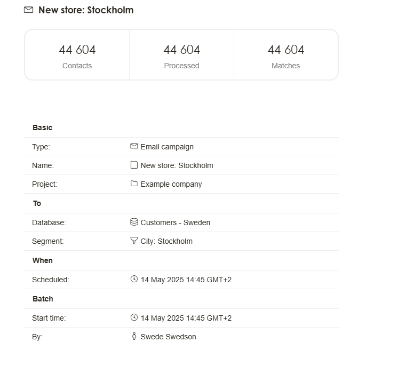Click the envelope icon beside the page title
Image resolution: width=398 pixels, height=366 pixels.
click(x=28, y=10)
